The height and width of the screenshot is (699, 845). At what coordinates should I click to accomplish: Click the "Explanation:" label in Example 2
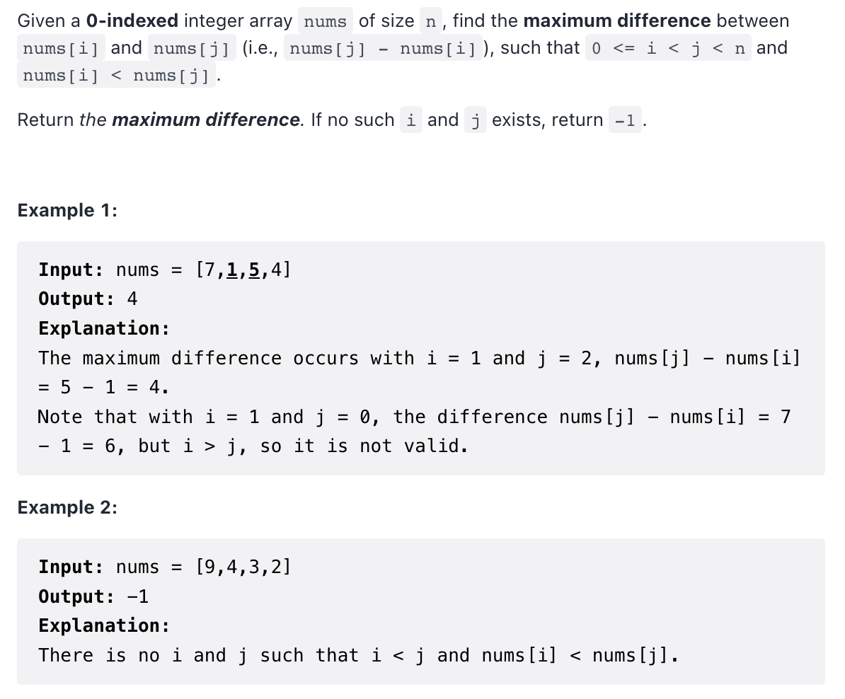(104, 625)
